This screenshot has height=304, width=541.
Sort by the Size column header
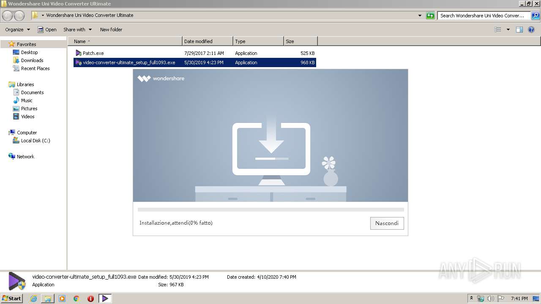[x=301, y=41]
